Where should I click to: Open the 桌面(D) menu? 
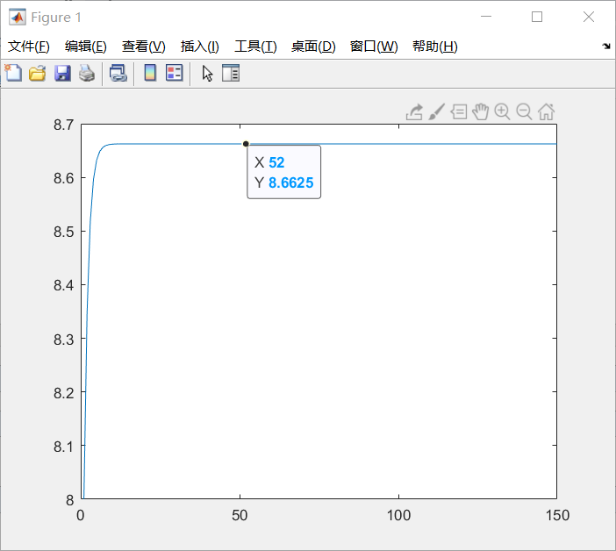[x=313, y=47]
